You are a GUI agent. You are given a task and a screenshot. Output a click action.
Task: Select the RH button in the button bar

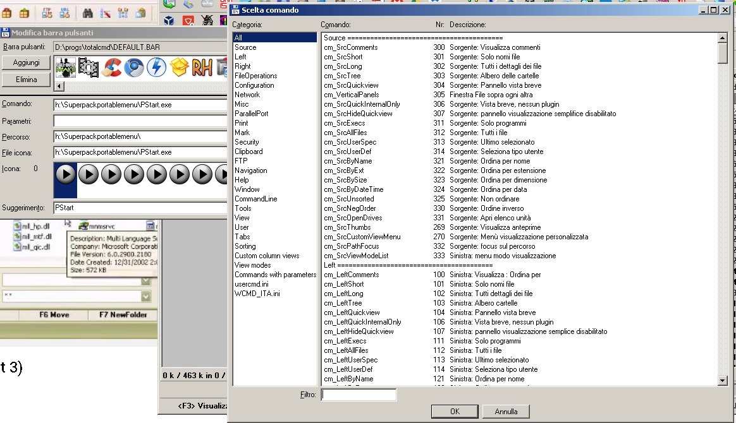point(202,68)
